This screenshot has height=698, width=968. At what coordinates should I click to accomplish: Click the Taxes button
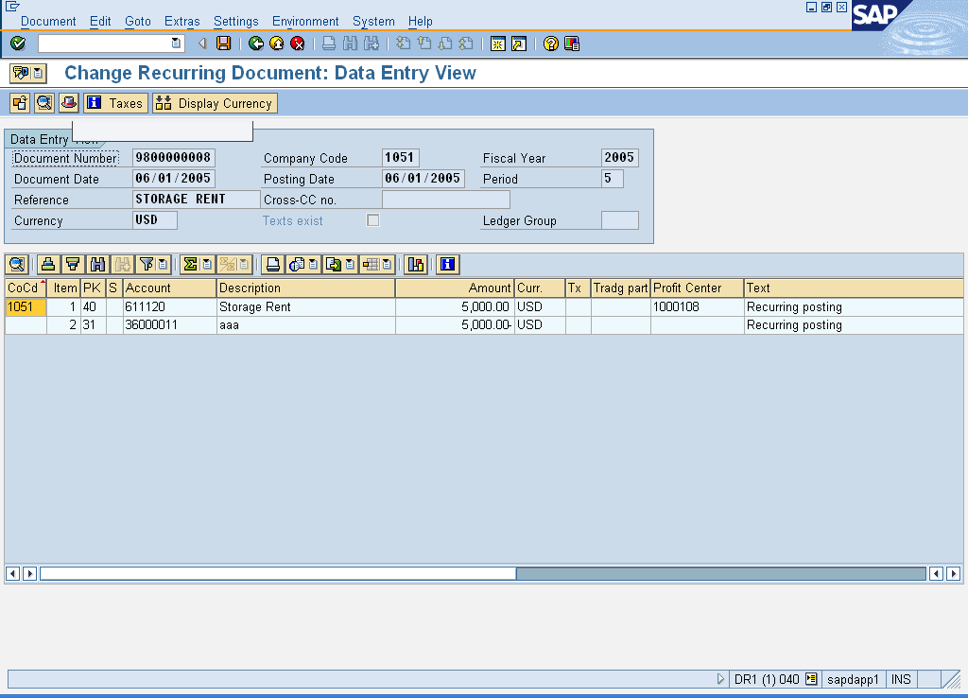click(x=115, y=103)
